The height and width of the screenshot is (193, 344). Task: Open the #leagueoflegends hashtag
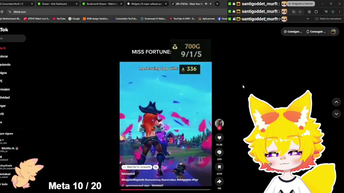tap(133, 180)
